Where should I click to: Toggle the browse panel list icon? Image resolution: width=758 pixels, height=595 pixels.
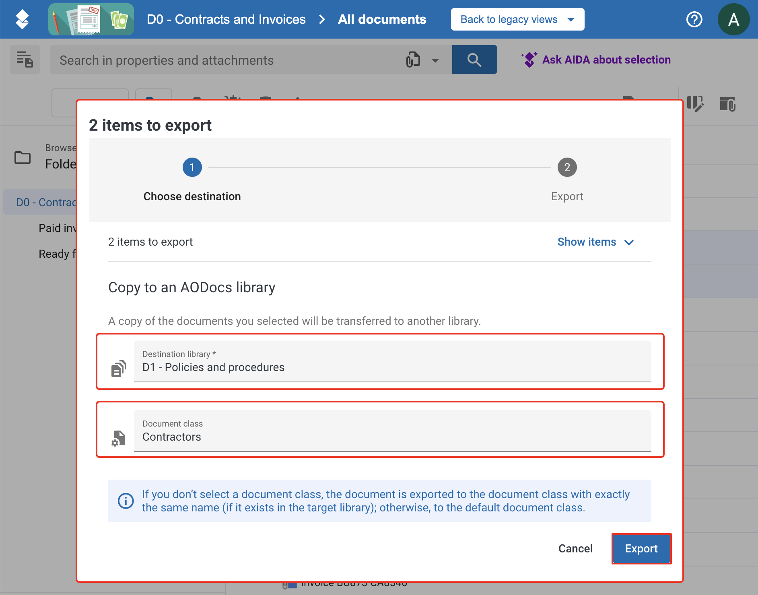pos(25,59)
